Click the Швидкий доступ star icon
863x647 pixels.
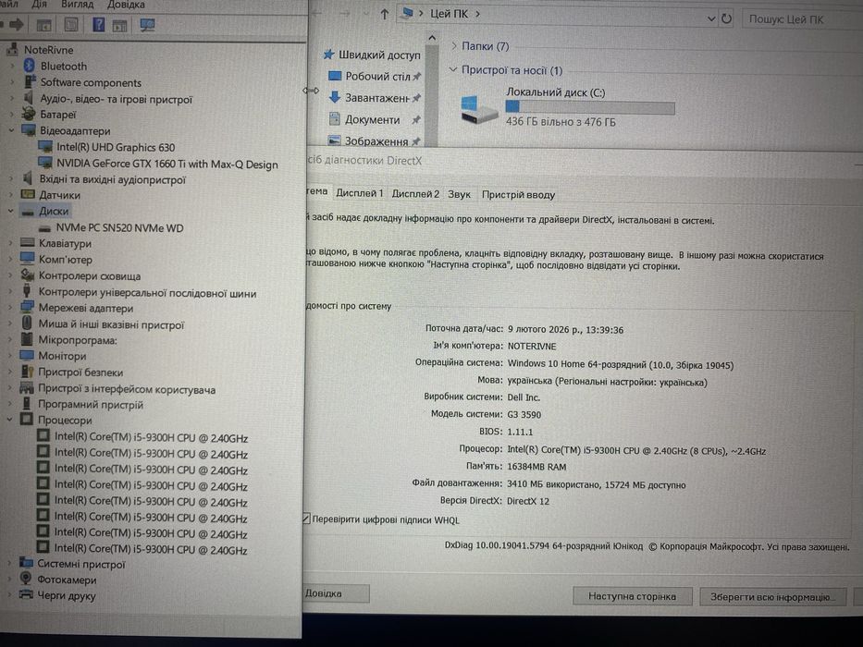[x=329, y=54]
